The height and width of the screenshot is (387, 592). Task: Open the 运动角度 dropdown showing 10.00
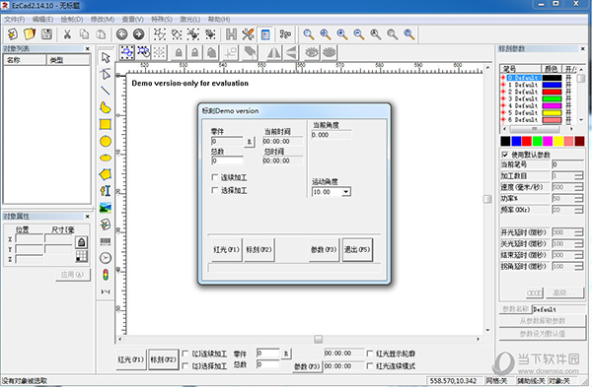346,192
